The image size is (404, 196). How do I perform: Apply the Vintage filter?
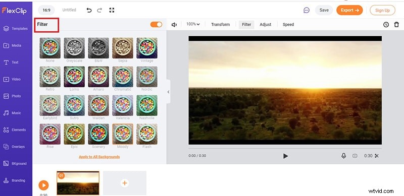[x=147, y=48]
